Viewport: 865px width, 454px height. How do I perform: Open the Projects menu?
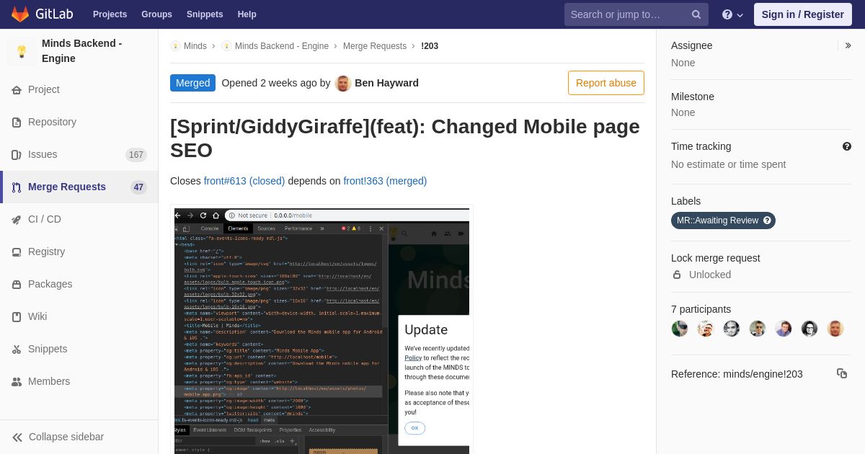110,14
